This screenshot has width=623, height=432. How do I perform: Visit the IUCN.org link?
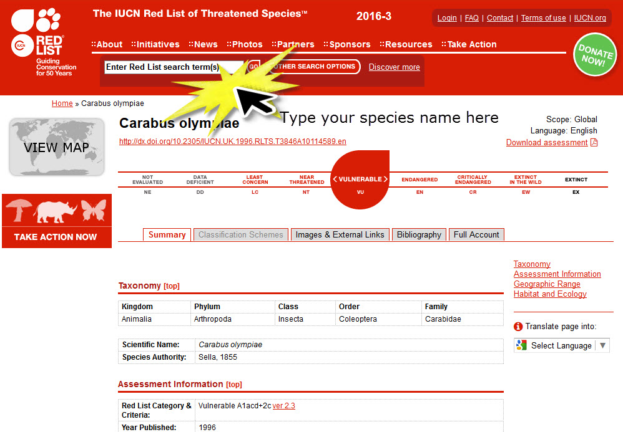pos(590,18)
